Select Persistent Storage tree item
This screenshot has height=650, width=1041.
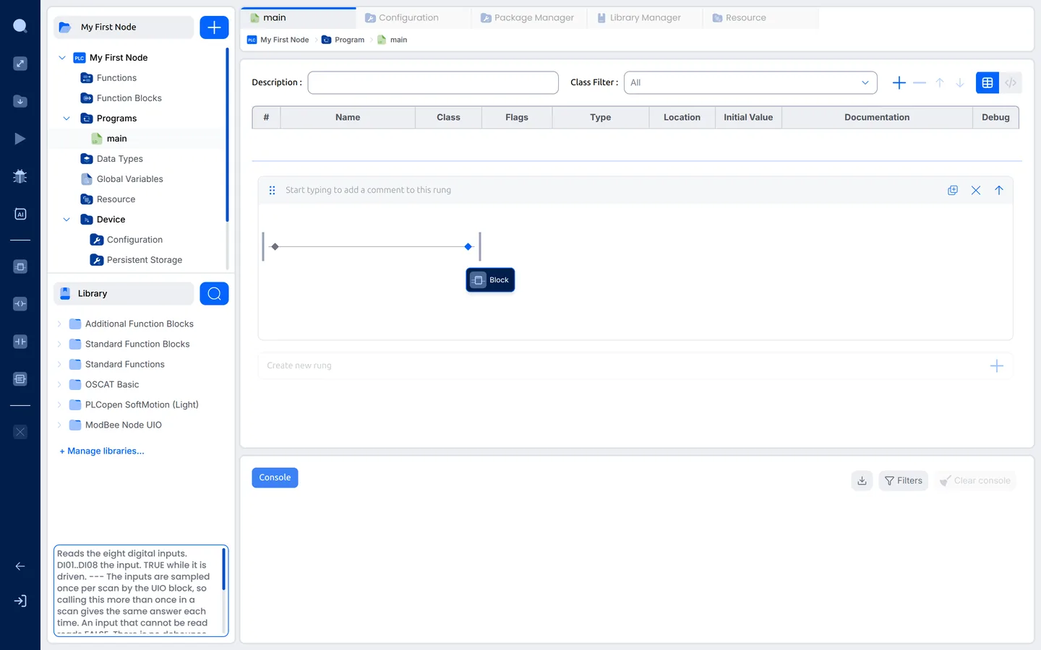144,260
